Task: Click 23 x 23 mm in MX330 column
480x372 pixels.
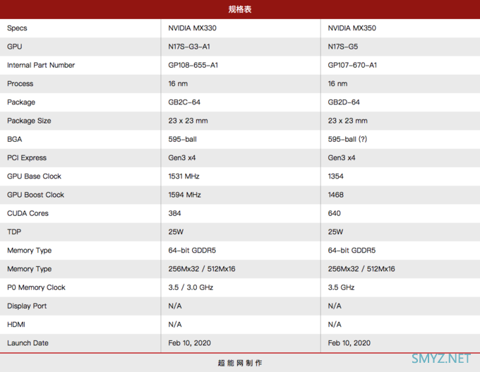Action: [x=188, y=121]
